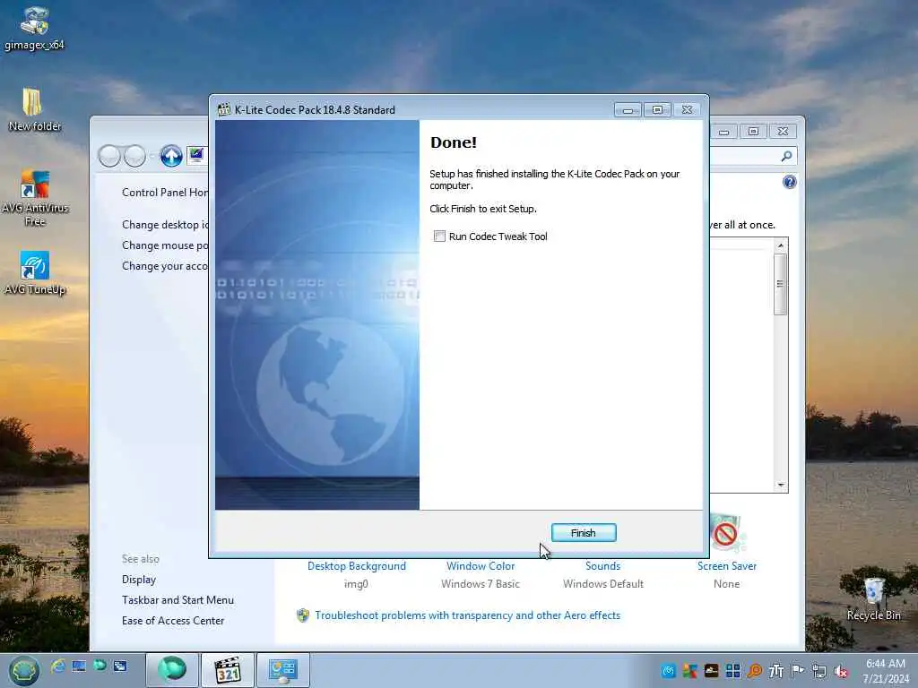Click the Forward button in Control Panel window
Viewport: 918px width, 688px height.
[134, 156]
